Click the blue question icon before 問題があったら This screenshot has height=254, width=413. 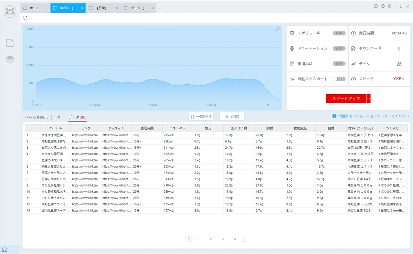pos(334,116)
